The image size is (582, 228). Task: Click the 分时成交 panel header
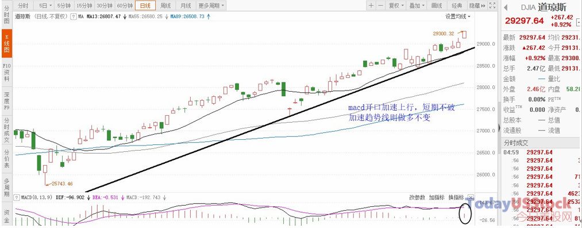pyautogui.click(x=516, y=143)
